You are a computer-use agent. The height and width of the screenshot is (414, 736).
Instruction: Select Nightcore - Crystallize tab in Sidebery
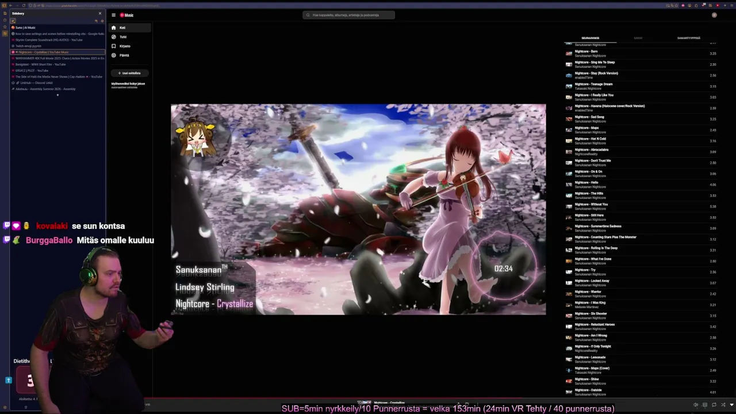(x=57, y=52)
